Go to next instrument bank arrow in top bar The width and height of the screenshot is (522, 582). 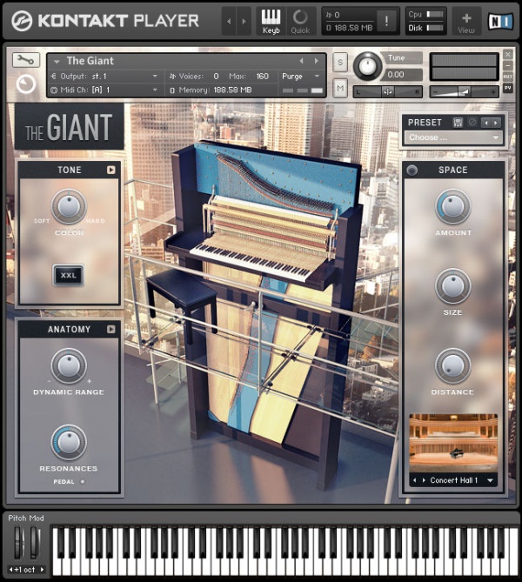click(x=244, y=22)
